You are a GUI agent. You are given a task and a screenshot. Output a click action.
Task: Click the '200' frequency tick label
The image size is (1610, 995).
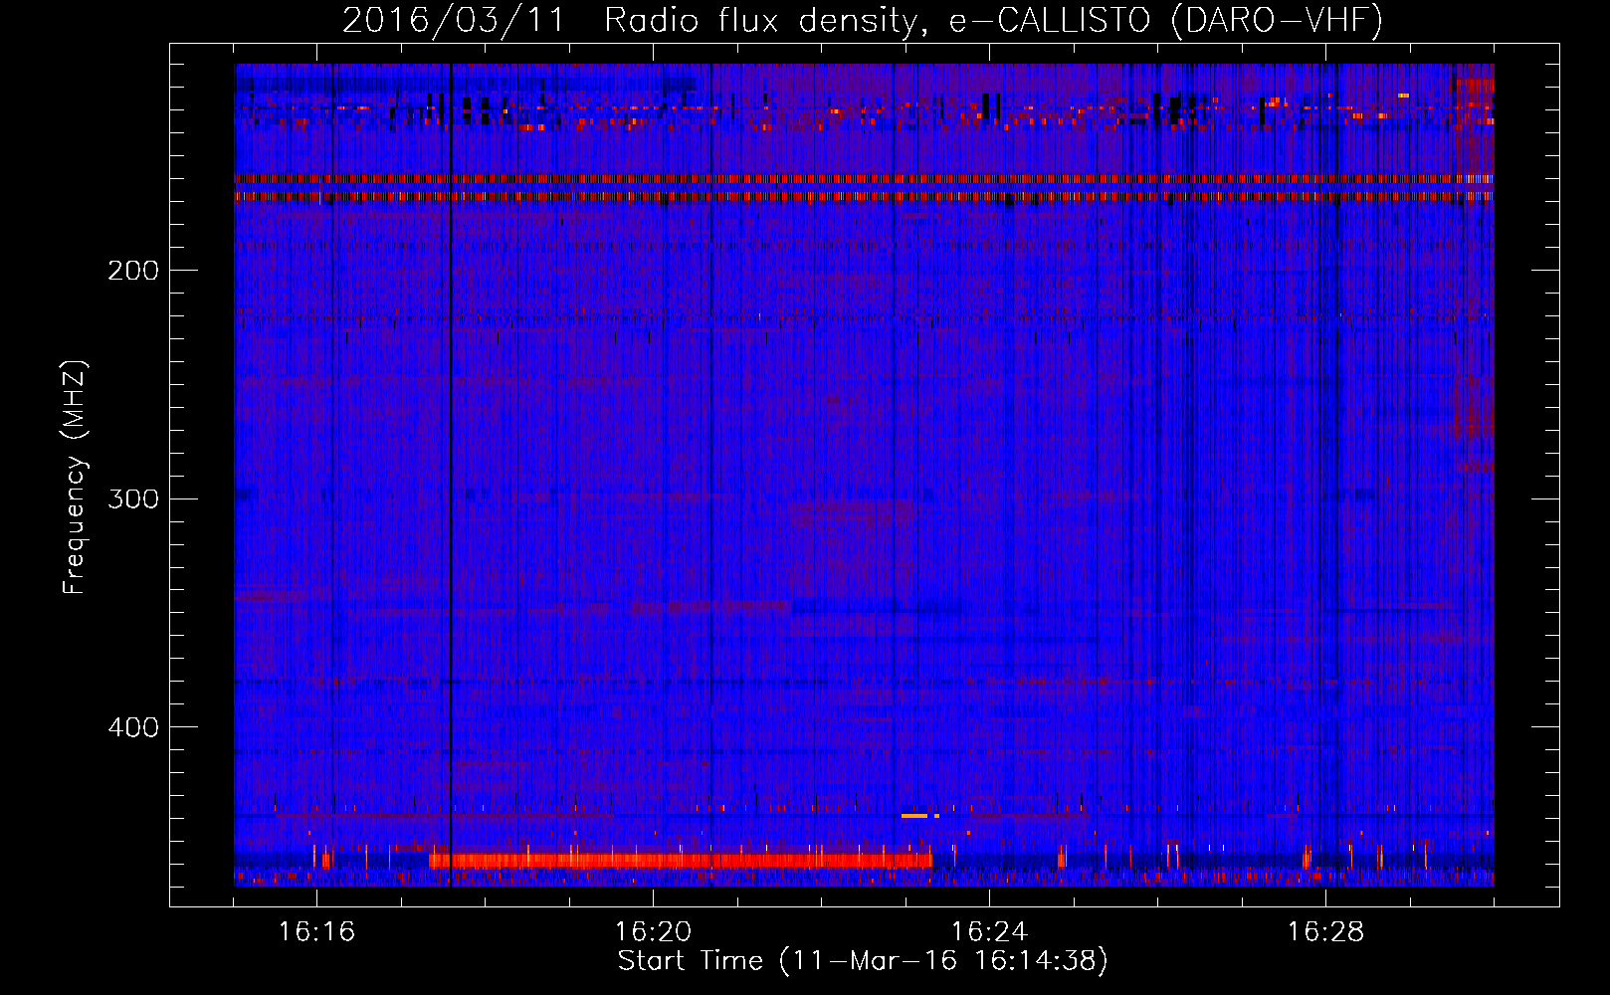coord(133,270)
